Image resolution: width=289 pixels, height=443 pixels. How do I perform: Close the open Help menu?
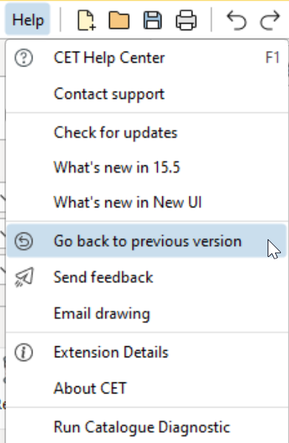click(28, 20)
